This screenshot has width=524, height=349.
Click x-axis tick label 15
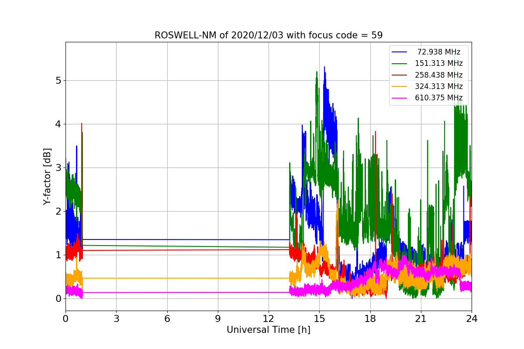point(319,319)
